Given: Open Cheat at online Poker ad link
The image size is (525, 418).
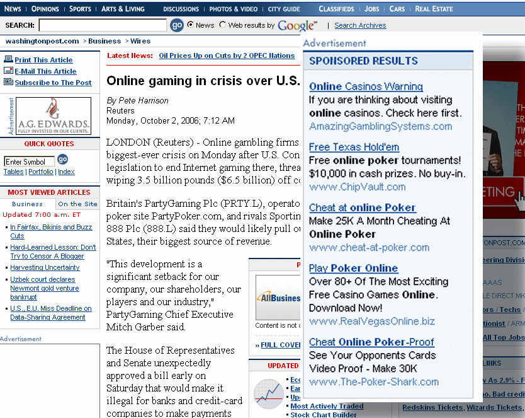Looking at the screenshot, I should pos(363,207).
